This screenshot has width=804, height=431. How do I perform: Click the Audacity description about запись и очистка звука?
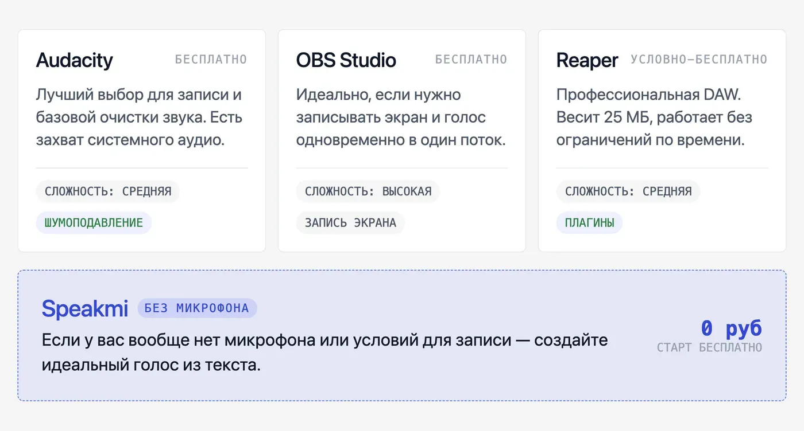click(140, 117)
